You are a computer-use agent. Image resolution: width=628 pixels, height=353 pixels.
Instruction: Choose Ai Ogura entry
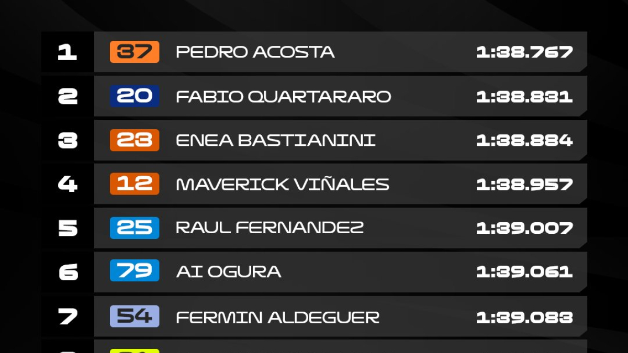coord(229,271)
